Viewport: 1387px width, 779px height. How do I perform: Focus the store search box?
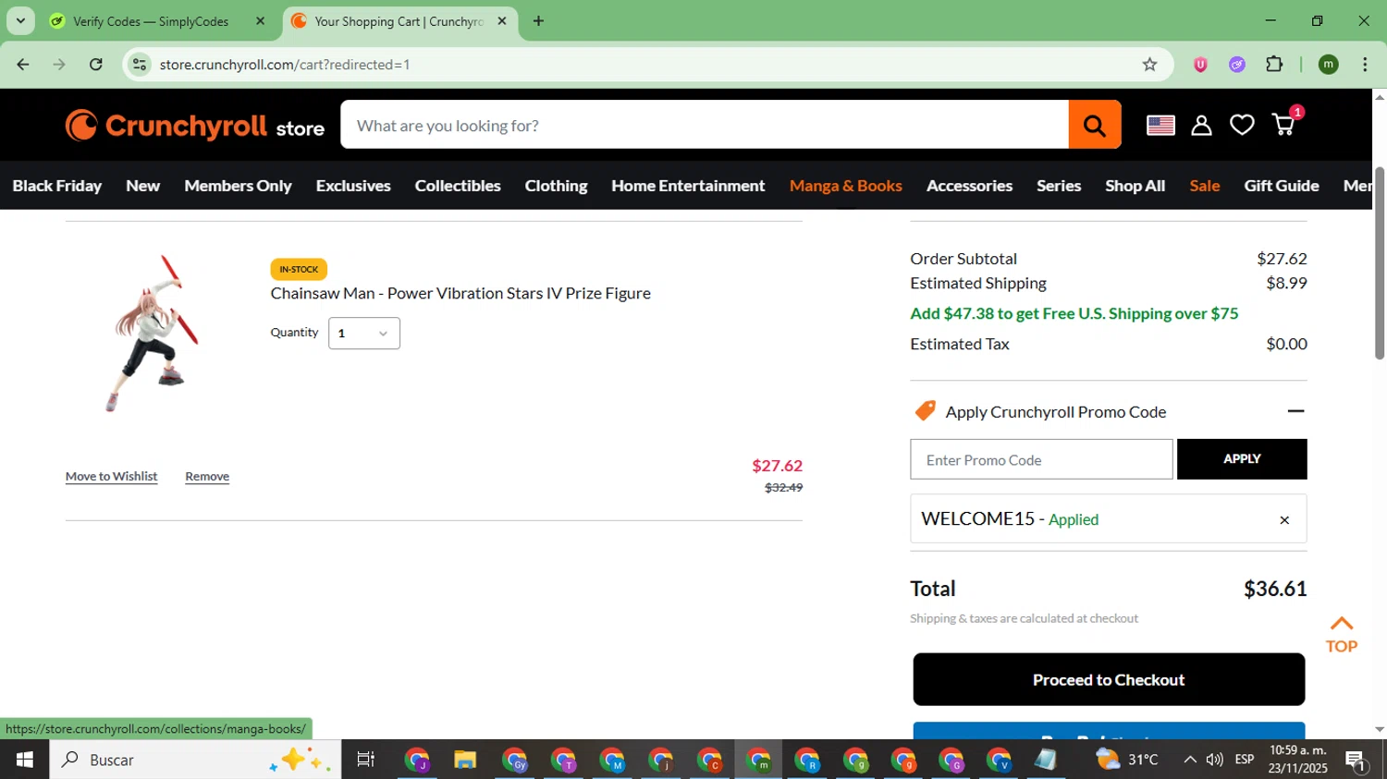[x=705, y=125]
